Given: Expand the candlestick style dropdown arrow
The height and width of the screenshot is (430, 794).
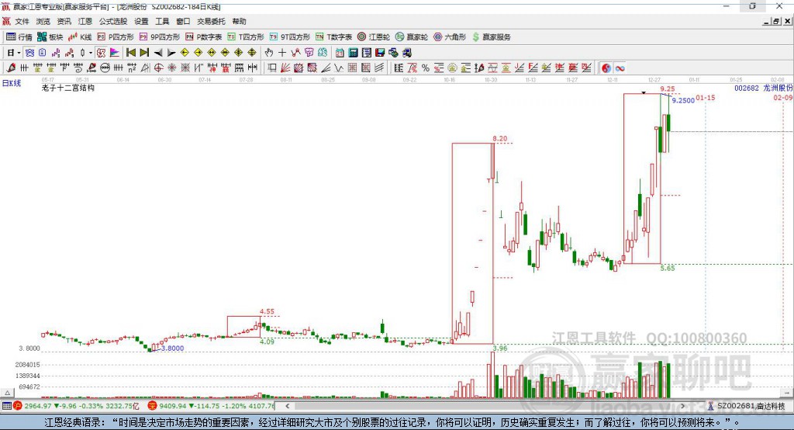Looking at the screenshot, I should [x=91, y=53].
